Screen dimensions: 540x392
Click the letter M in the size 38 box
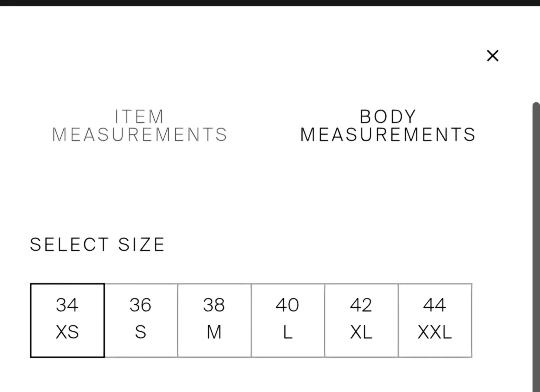pyautogui.click(x=214, y=332)
